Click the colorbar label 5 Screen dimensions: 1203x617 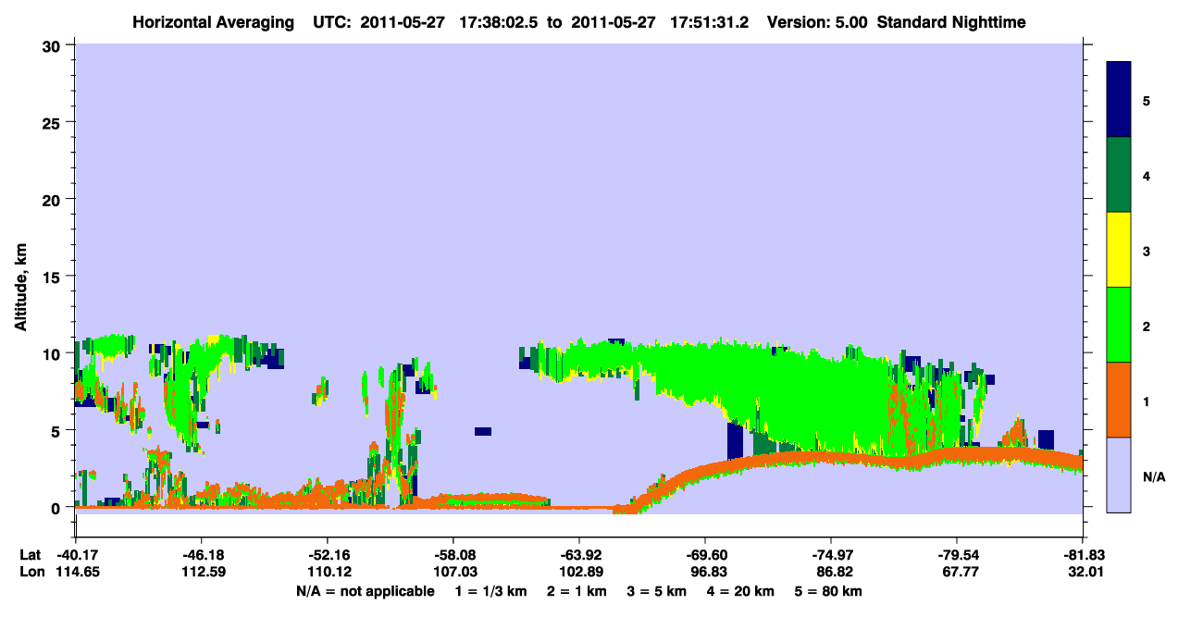click(x=1147, y=100)
